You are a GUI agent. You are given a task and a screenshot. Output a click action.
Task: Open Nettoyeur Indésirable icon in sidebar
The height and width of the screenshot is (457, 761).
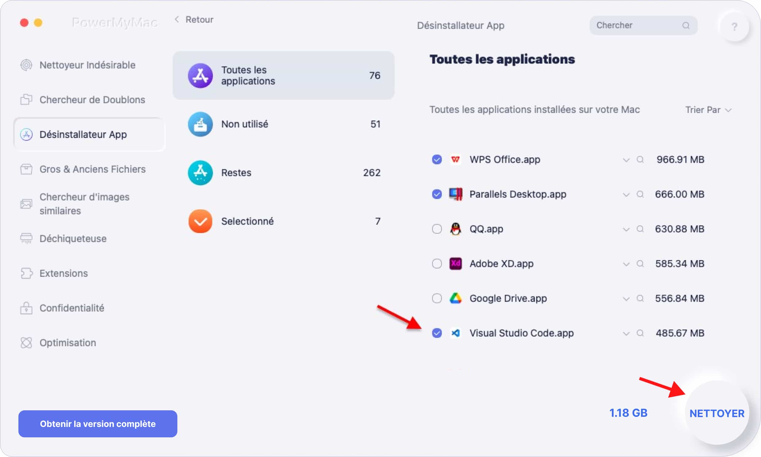(26, 65)
